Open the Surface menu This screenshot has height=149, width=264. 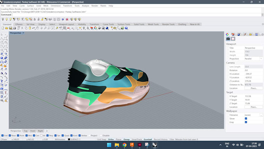30,6
